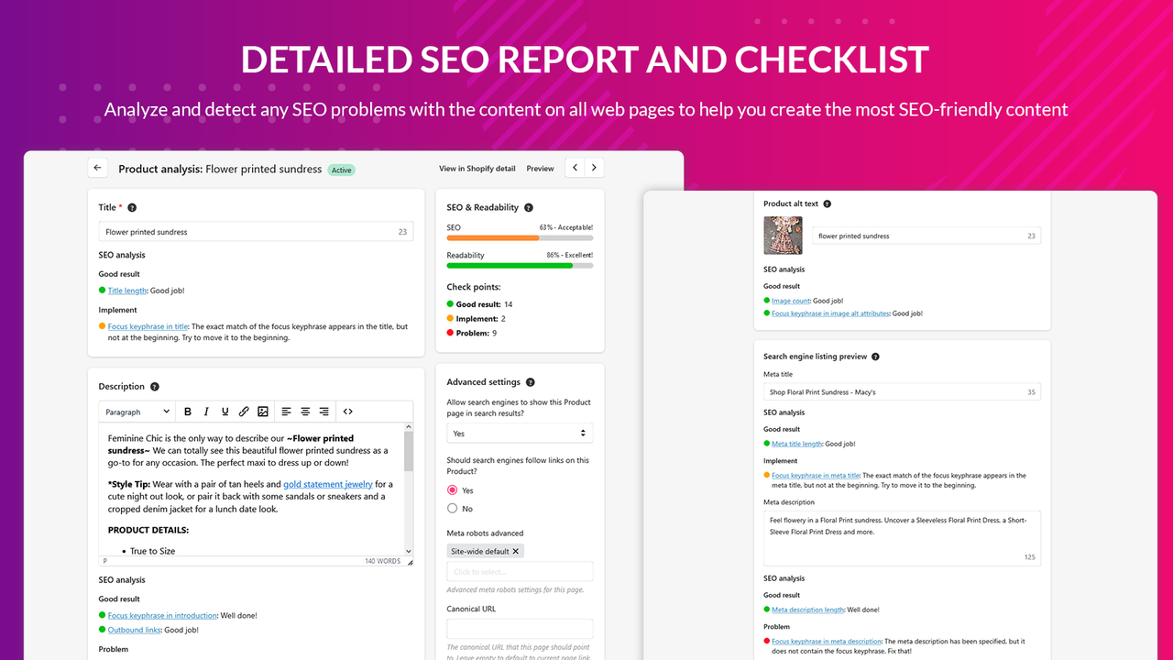
Task: Click the product alt text thumbnail image
Action: (x=784, y=235)
